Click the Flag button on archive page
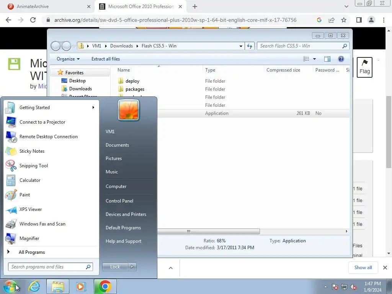This screenshot has height=294, width=392. pyautogui.click(x=364, y=67)
